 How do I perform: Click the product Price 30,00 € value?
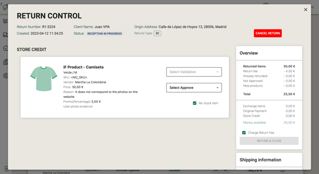[x=78, y=87]
